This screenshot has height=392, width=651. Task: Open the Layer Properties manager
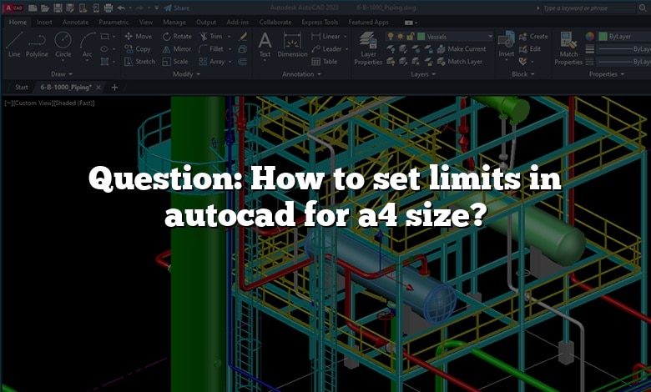[x=368, y=48]
